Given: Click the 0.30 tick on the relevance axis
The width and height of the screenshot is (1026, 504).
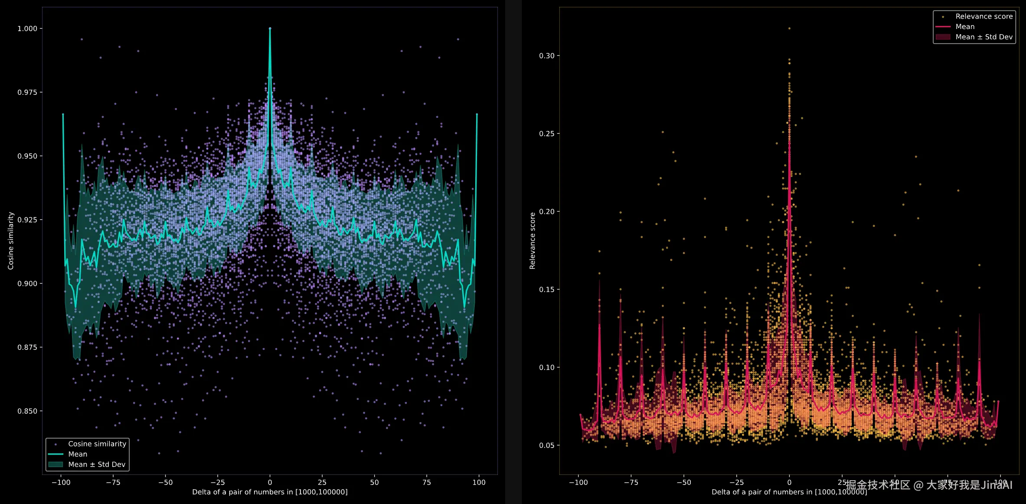Looking at the screenshot, I should 546,56.
